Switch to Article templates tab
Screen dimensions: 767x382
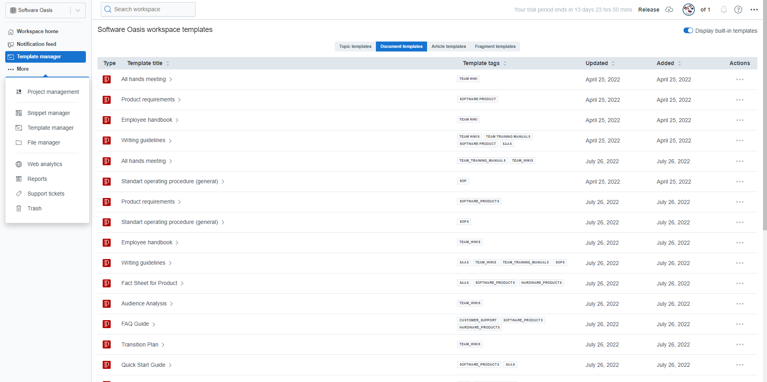[449, 46]
